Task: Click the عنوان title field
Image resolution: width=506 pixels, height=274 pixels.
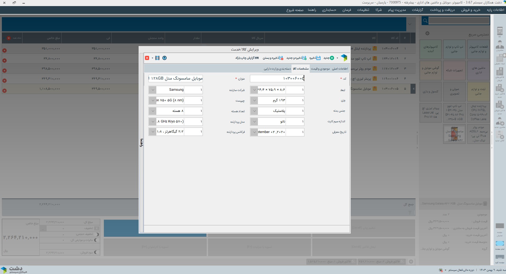Action: tap(176, 79)
